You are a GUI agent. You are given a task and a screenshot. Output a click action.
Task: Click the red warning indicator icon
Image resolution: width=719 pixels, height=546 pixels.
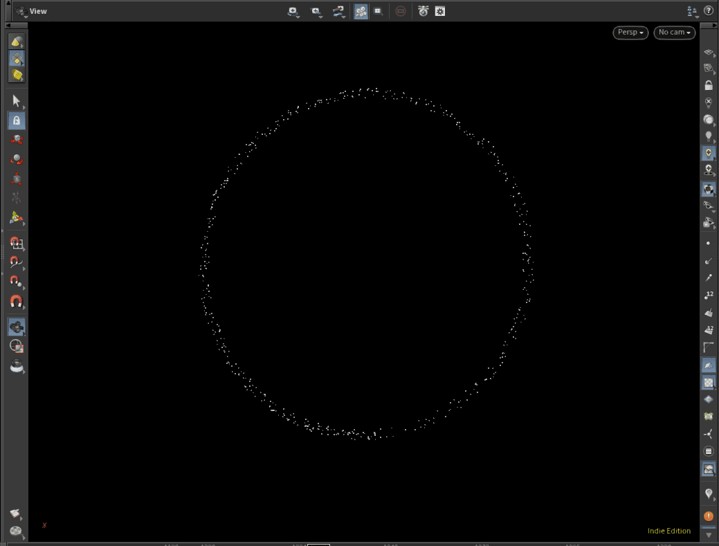tap(709, 516)
